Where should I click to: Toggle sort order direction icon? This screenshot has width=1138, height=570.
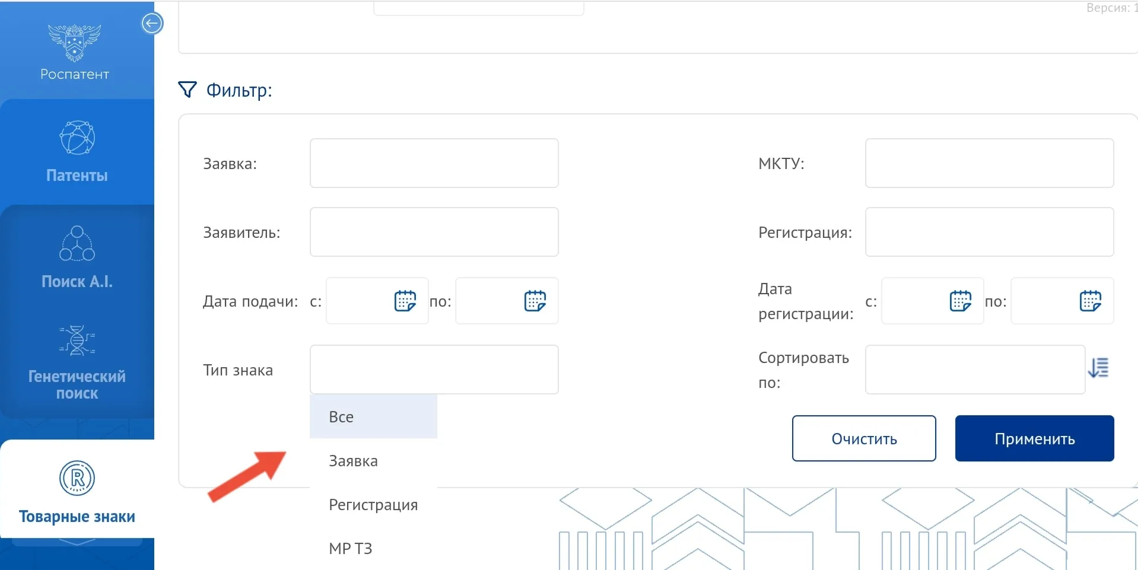point(1098,368)
